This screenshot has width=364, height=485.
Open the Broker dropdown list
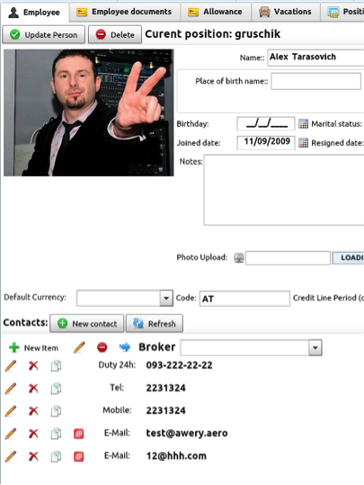coord(315,347)
